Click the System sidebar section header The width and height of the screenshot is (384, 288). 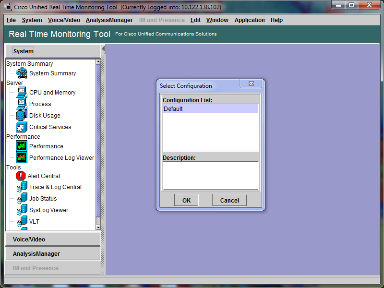[x=53, y=51]
